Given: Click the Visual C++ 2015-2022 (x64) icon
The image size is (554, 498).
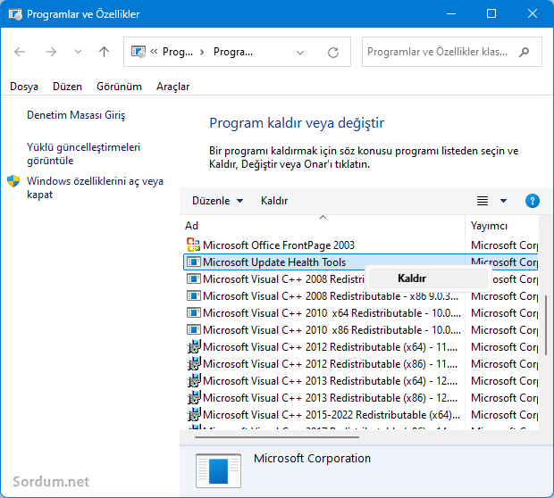Looking at the screenshot, I should point(194,414).
